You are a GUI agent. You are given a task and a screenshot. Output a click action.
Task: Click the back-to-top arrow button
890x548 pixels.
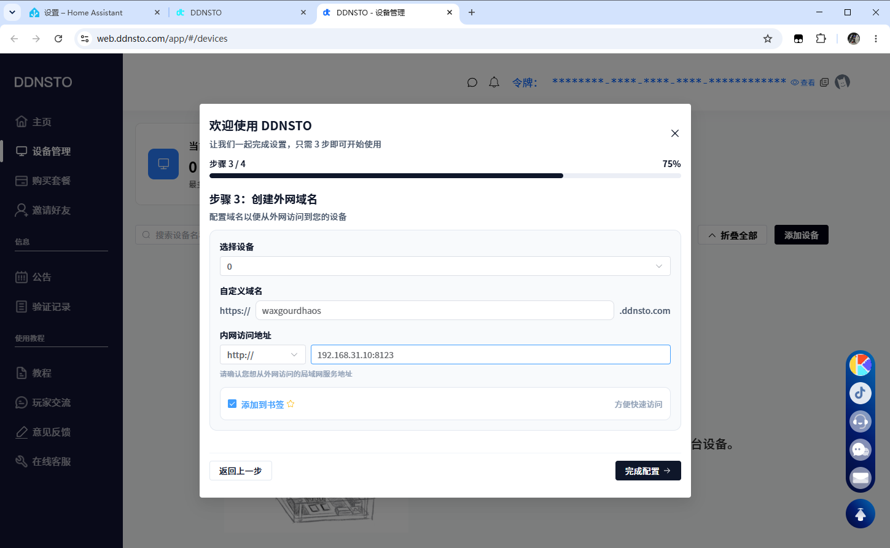point(861,514)
